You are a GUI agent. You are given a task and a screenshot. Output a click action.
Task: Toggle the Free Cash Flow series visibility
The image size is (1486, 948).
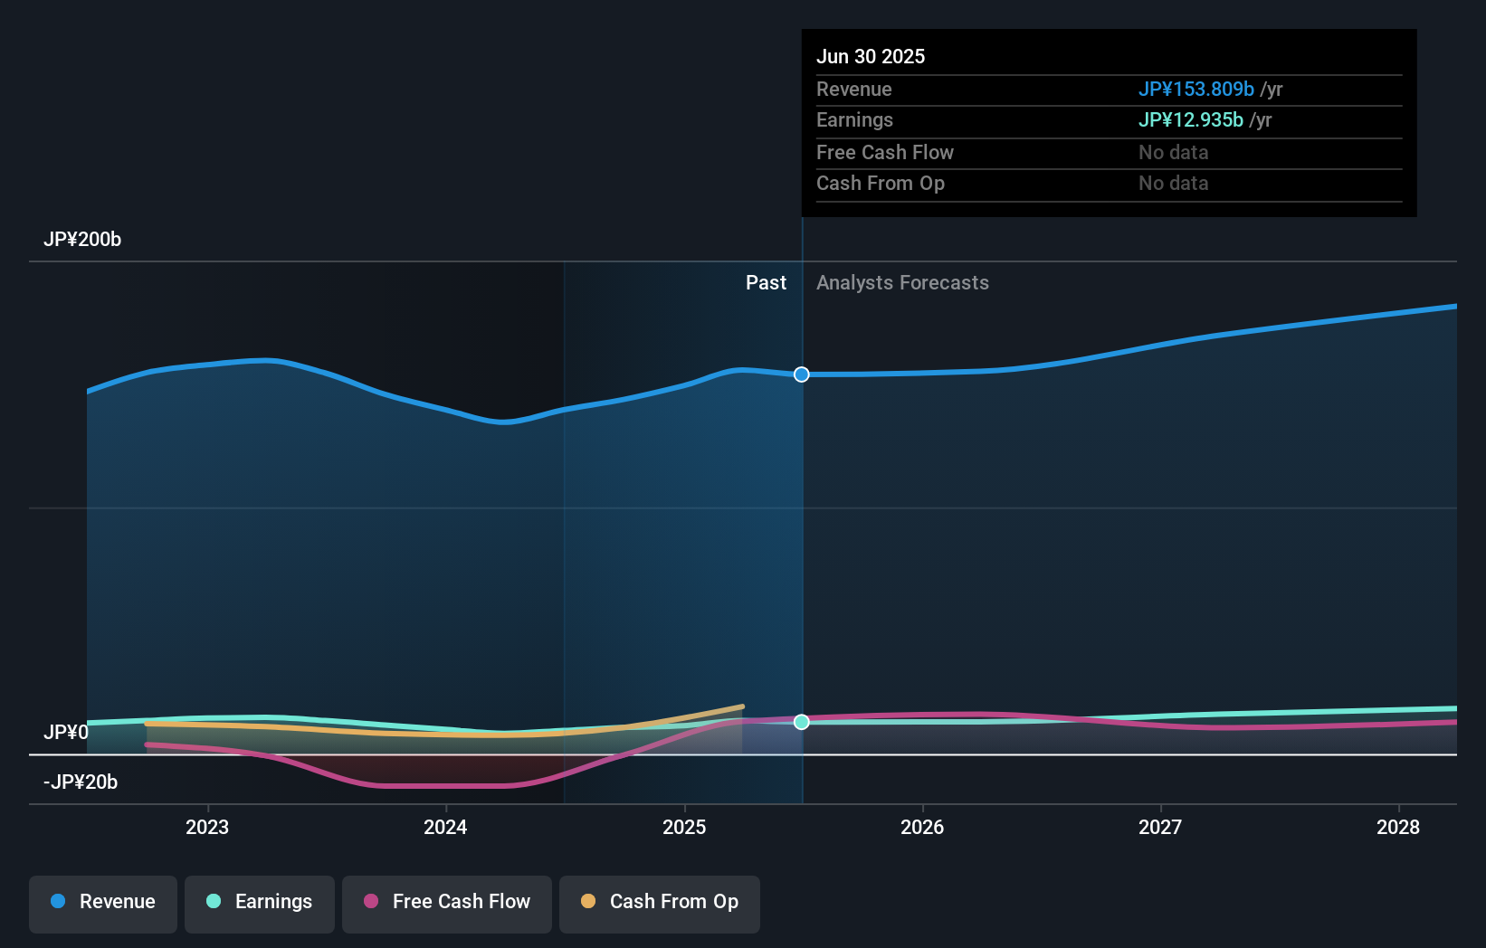coord(447,902)
